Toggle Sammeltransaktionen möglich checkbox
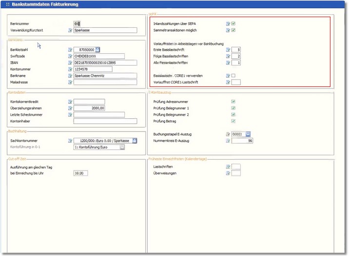Viewport: 349px width, 257px height. click(x=234, y=30)
